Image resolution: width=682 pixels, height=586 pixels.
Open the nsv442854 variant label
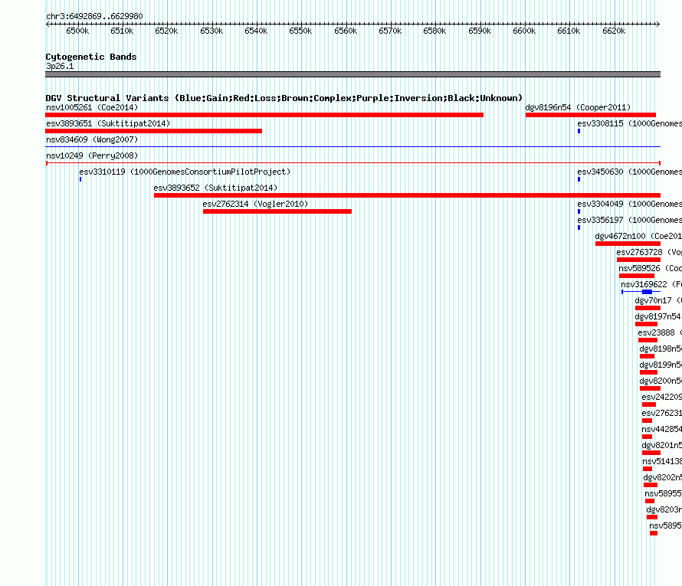tap(661, 429)
